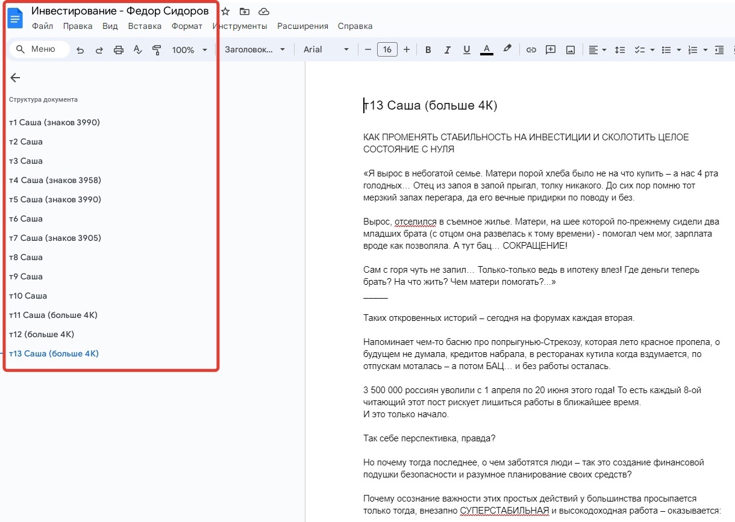The height and width of the screenshot is (522, 735).
Task: Open the highlight color marker
Action: (507, 49)
